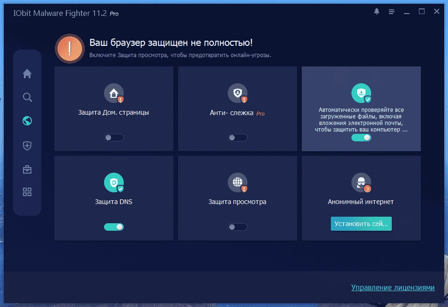This screenshot has width=448, height=307.
Task: Click the Защита DNS icon
Action: click(114, 183)
